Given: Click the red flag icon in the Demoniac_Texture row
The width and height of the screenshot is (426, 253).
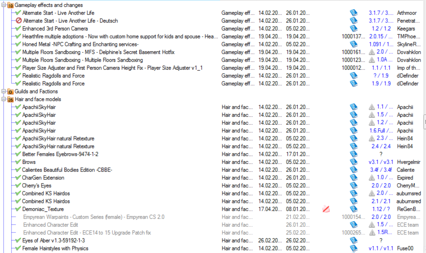Looking at the screenshot, I should click(x=326, y=209).
